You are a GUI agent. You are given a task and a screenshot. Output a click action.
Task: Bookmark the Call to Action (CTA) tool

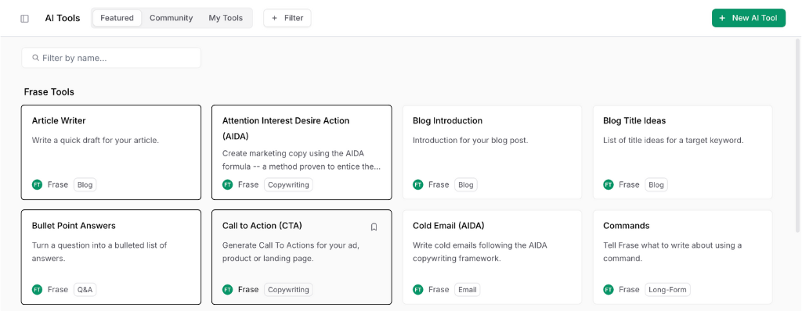tap(374, 227)
